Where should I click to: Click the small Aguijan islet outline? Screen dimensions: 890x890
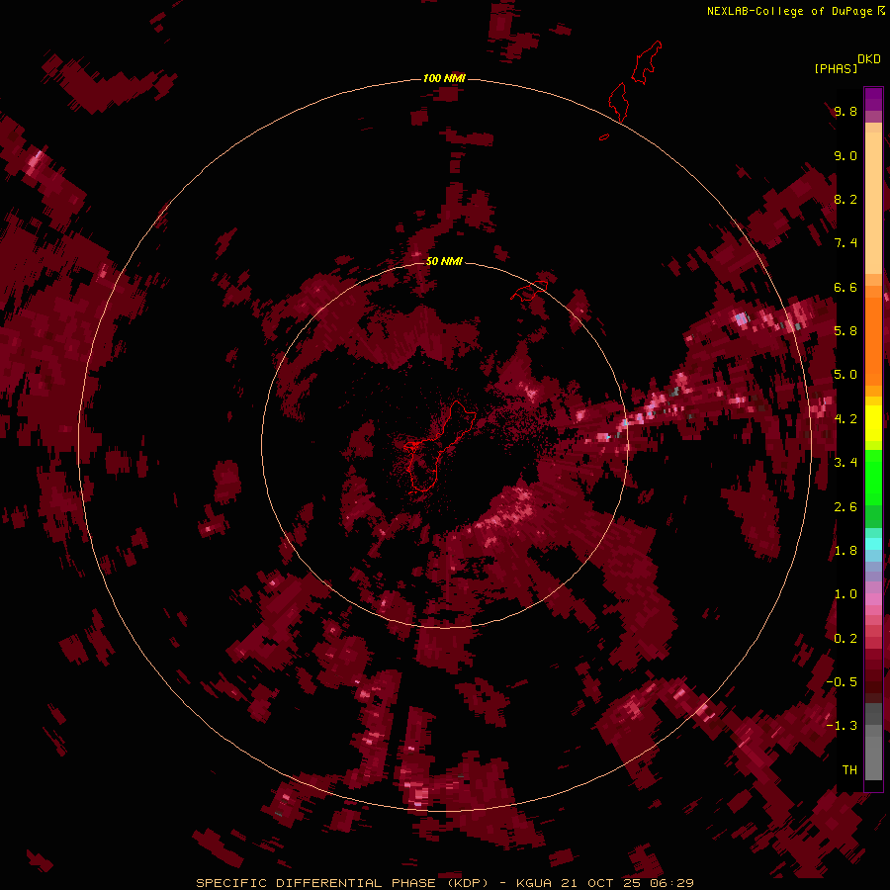point(604,136)
